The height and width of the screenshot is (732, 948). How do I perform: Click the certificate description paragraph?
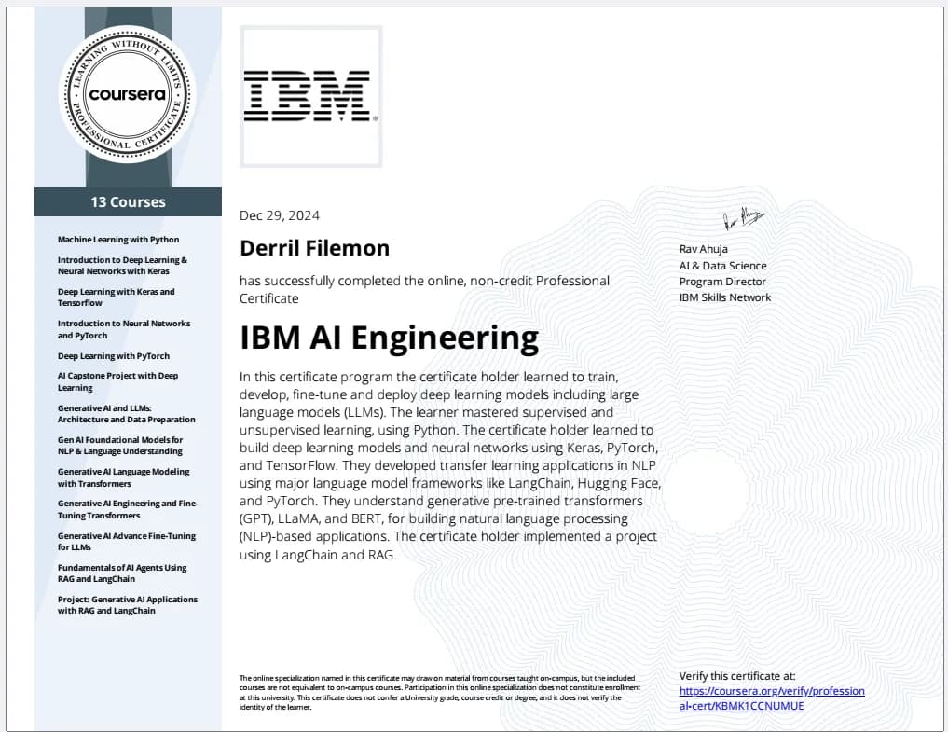click(x=450, y=465)
